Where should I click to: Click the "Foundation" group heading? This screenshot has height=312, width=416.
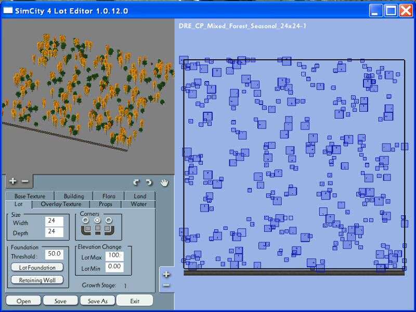24,248
